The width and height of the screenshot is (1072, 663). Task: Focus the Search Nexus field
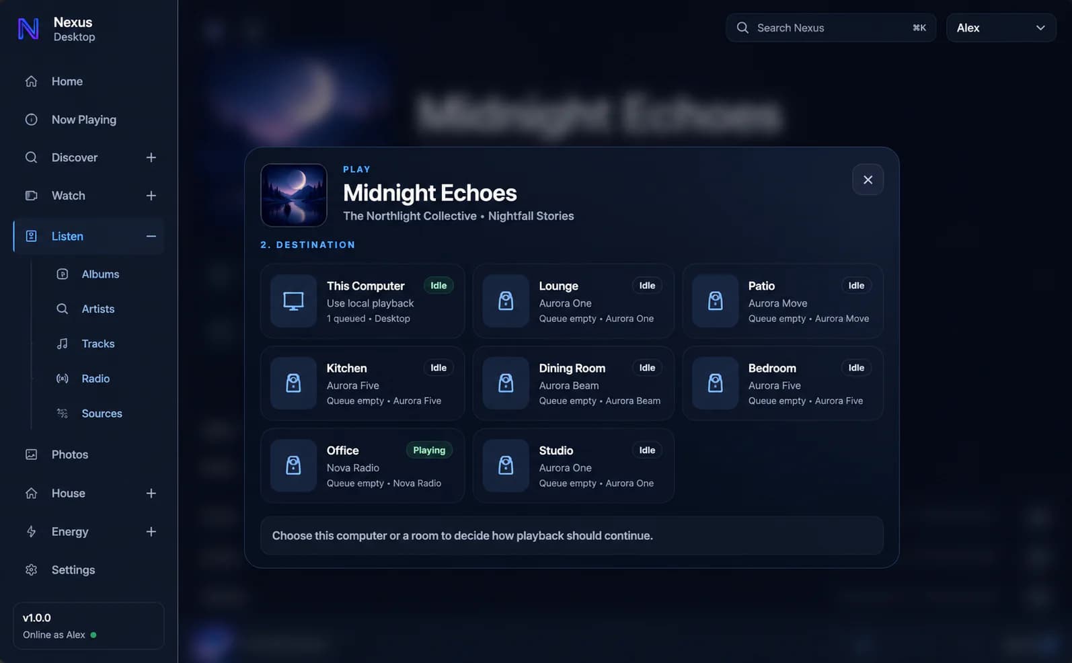click(831, 28)
